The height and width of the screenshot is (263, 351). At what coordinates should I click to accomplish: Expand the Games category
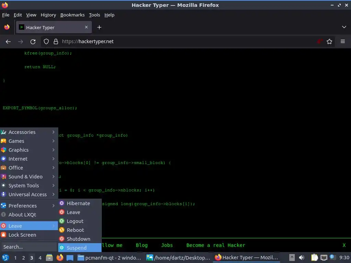(29, 141)
